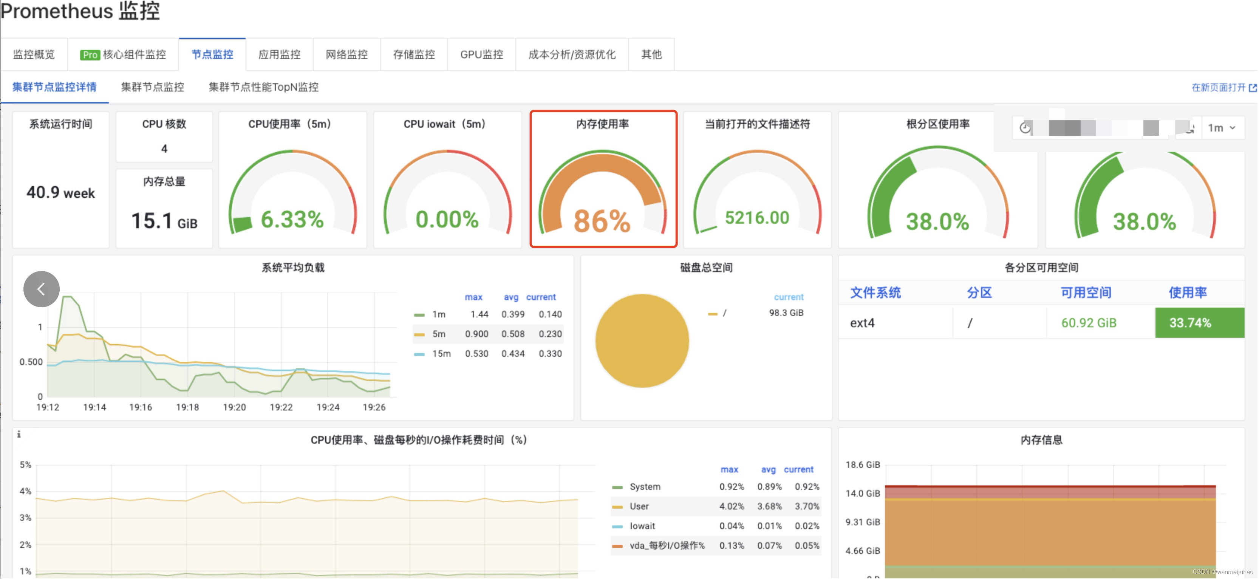This screenshot has width=1259, height=579.
Task: Click the 根分区使用率 panel title
Action: coord(938,124)
